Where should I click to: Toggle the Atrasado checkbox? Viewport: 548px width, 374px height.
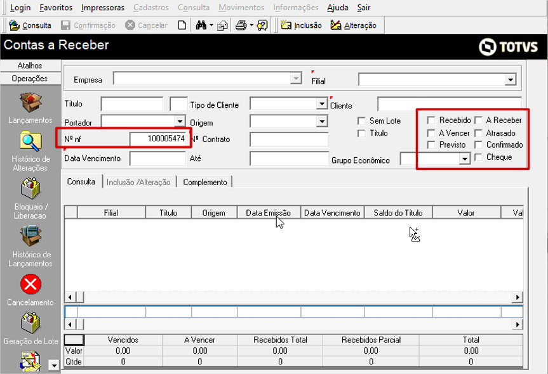coord(478,133)
